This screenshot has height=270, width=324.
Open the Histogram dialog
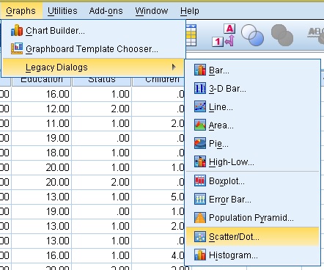click(253, 255)
